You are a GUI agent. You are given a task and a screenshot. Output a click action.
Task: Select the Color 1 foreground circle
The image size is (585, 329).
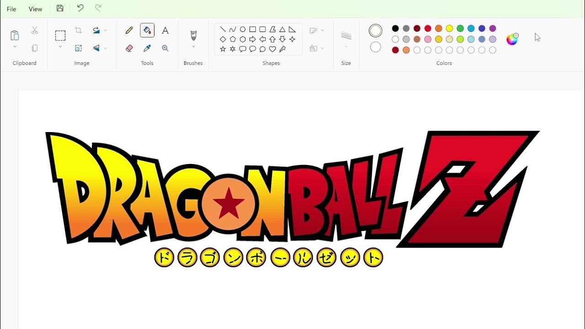pyautogui.click(x=376, y=31)
